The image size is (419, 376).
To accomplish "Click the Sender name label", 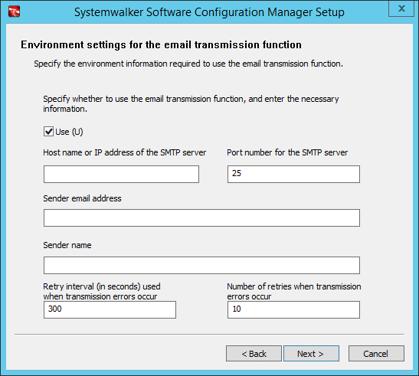I will (x=67, y=245).
